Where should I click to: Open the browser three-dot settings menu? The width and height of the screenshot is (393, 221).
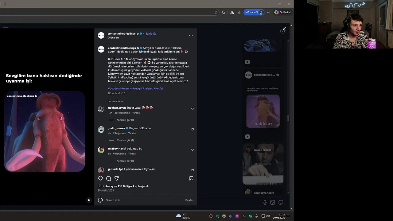click(x=269, y=12)
